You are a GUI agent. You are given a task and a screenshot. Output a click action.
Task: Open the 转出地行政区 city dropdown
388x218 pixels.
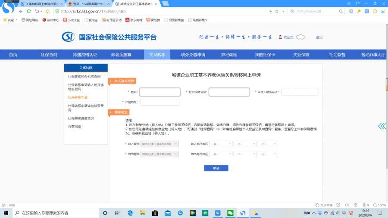244,154
